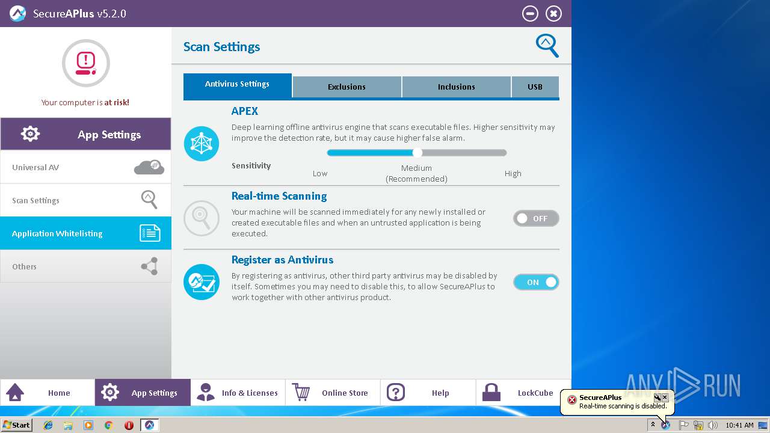Go to Home in bottom navigation
The height and width of the screenshot is (433, 770).
point(48,393)
